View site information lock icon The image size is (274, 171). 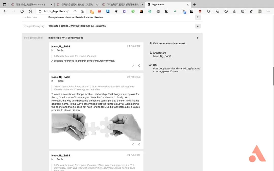tap(40, 11)
